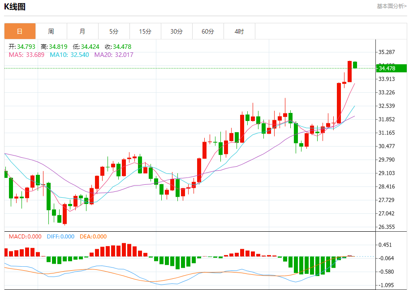This screenshot has height=290, width=409.
Task: Click the DIFF 0.000 indicator label
Action: 60,237
